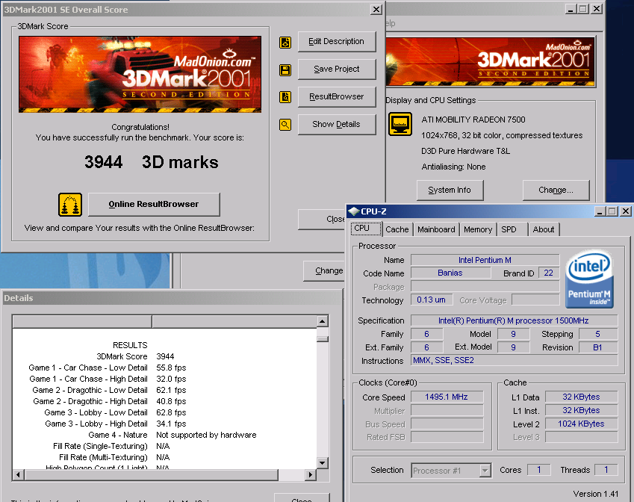Click the Intel Pentium M inside logo
This screenshot has height=502, width=634.
589,279
